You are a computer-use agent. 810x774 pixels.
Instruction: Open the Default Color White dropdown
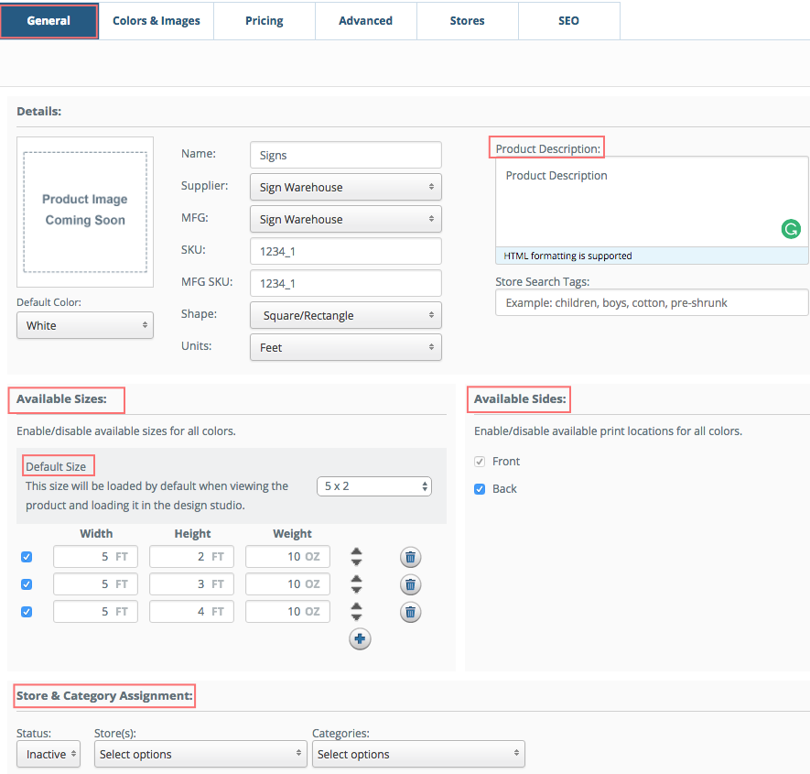[x=85, y=325]
